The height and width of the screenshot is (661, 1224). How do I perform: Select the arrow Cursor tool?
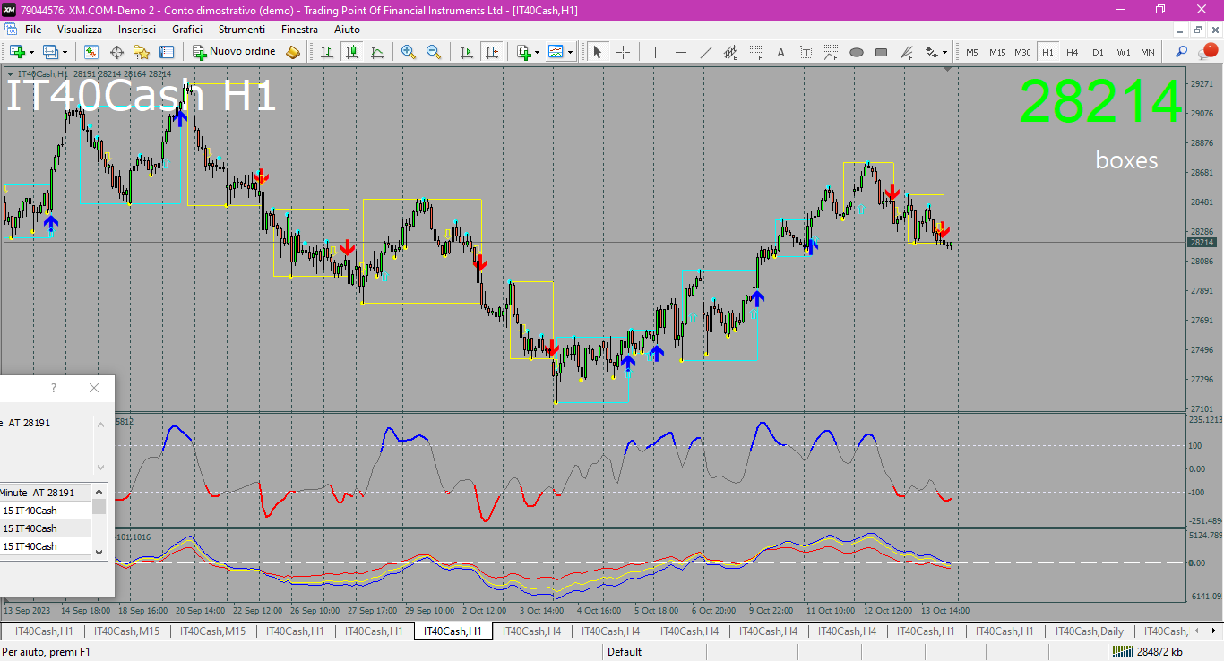(598, 52)
